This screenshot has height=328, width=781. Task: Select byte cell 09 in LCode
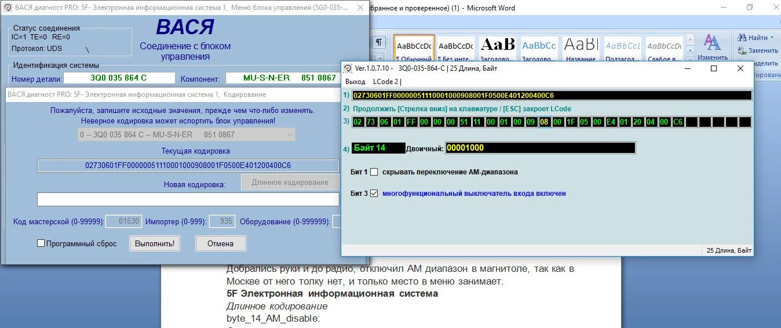pos(531,122)
